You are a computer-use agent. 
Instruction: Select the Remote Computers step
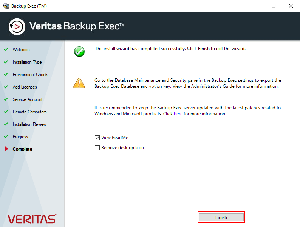click(29, 112)
